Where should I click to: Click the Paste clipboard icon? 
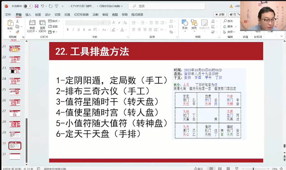pos(10,24)
